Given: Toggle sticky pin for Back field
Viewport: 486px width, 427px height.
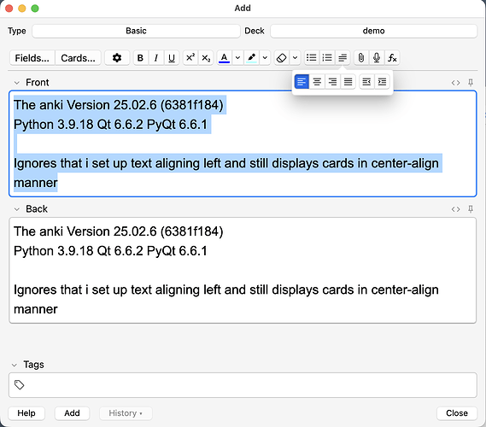Looking at the screenshot, I should click(471, 209).
